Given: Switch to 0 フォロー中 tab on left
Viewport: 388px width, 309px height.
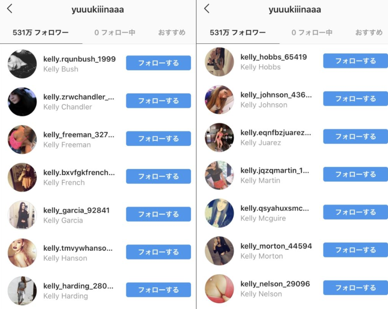Looking at the screenshot, I should coord(115,32).
